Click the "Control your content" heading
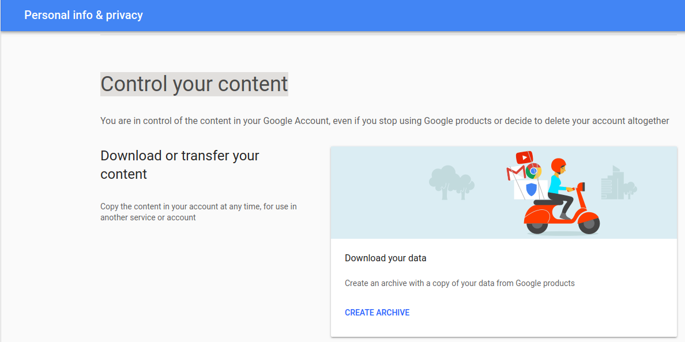 coord(194,84)
